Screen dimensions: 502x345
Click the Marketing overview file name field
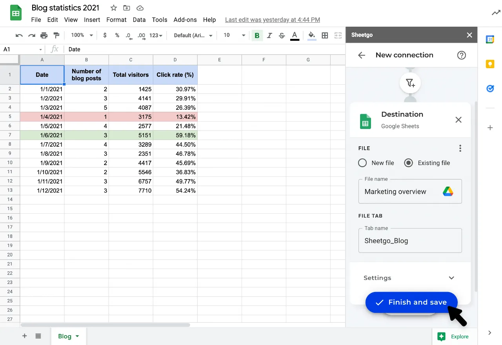tap(410, 191)
